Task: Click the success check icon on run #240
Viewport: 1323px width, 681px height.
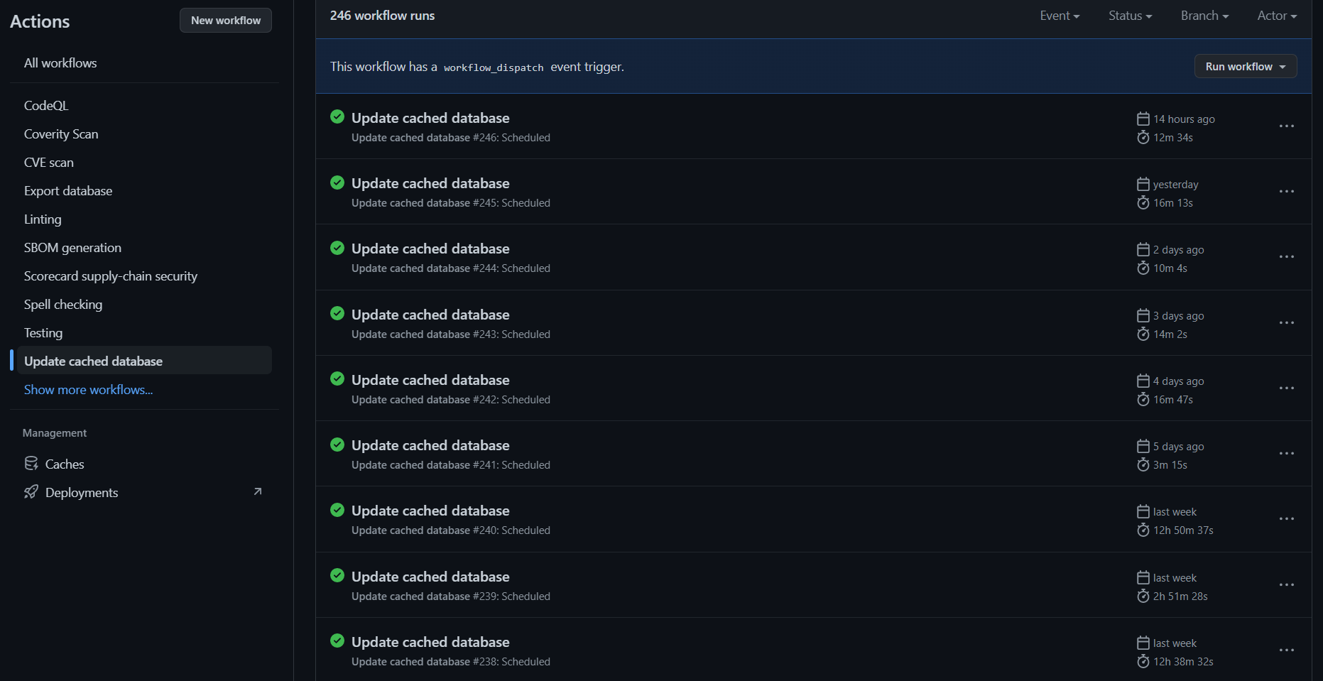Action: click(337, 510)
